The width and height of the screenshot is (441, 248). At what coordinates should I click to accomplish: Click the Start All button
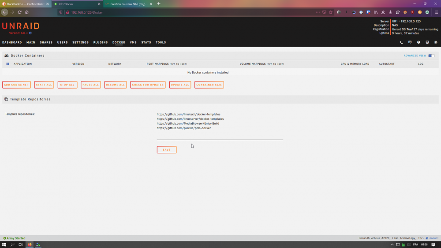coord(44,85)
